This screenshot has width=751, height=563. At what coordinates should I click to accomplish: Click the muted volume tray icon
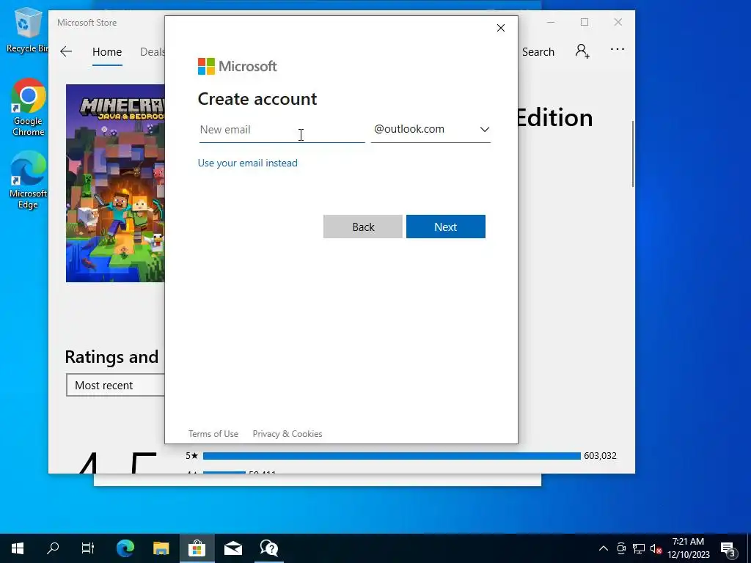tap(656, 548)
